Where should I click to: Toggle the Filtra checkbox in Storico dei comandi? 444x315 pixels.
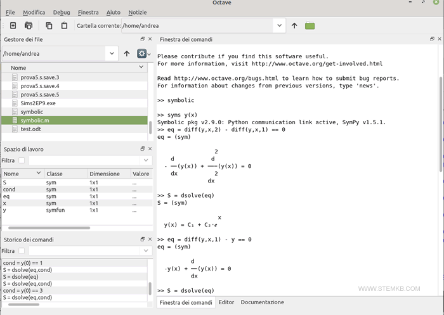point(22,250)
